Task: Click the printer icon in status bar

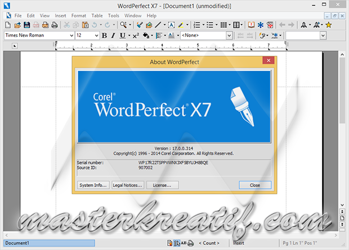Action: coord(190,243)
